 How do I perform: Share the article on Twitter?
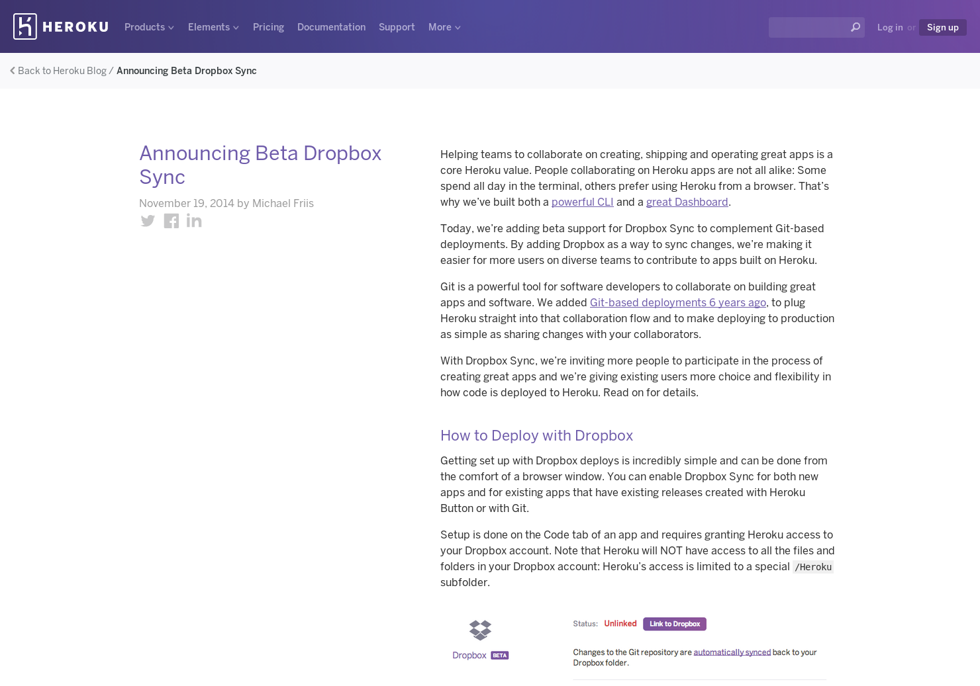(148, 221)
